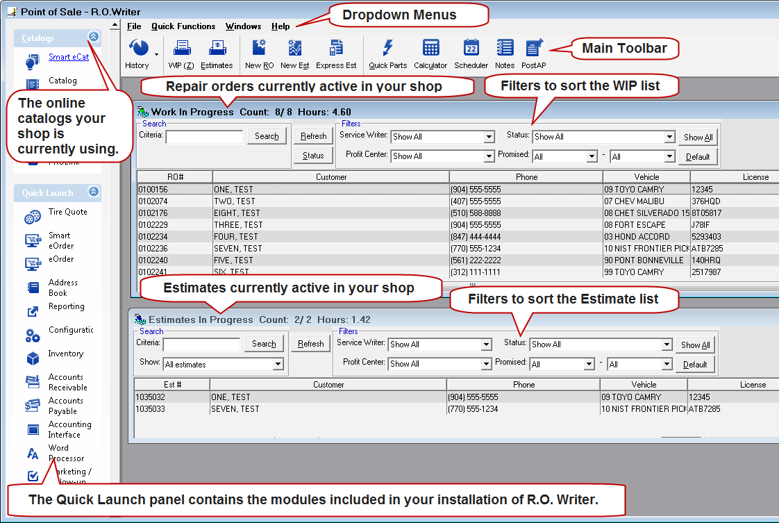779x523 pixels.
Task: Open the WIP Status filter dropdown
Action: coord(669,137)
